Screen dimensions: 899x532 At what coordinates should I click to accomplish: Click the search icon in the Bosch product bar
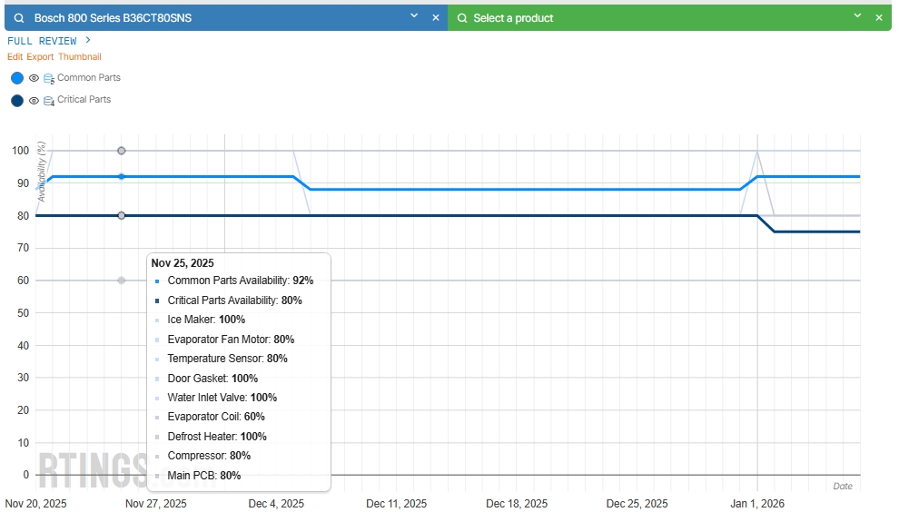(x=19, y=18)
